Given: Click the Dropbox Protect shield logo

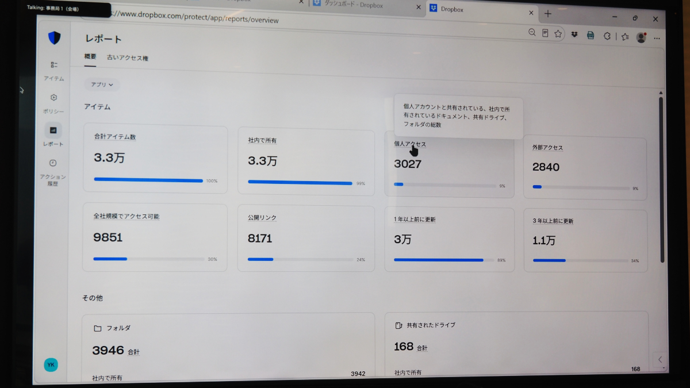Looking at the screenshot, I should click(54, 39).
